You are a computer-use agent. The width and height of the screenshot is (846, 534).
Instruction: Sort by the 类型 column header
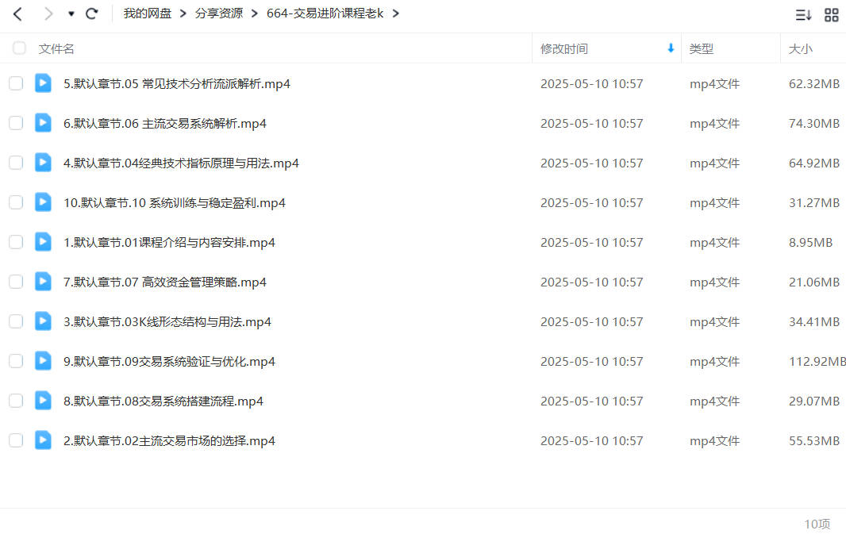tap(701, 48)
